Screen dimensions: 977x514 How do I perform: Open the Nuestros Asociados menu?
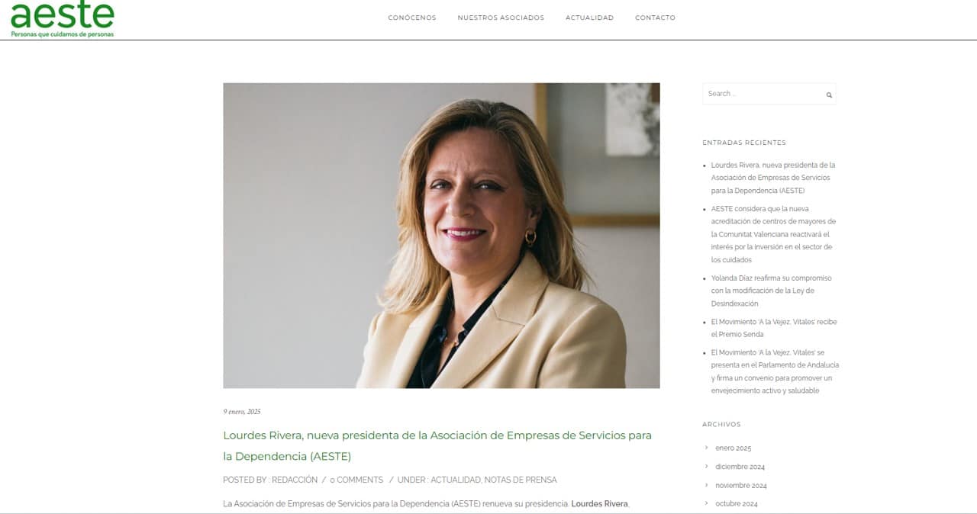pos(501,18)
